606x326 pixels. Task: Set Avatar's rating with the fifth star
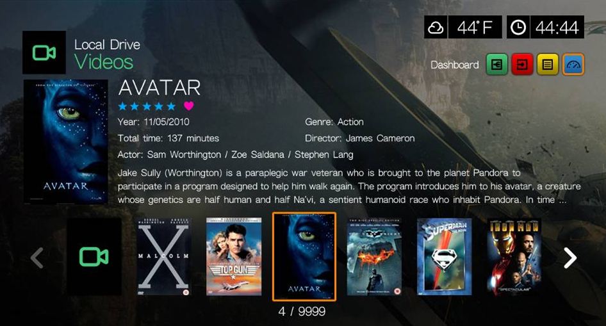tap(171, 106)
